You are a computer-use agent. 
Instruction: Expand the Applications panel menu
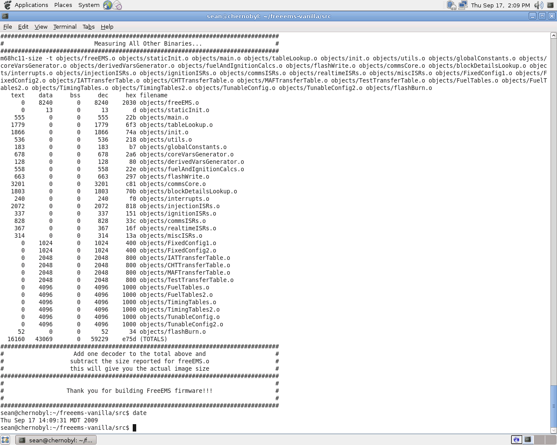click(x=31, y=5)
